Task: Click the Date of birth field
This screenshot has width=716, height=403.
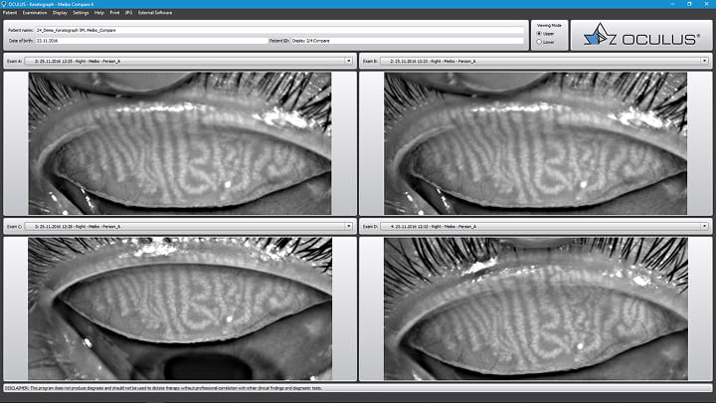Action: (x=149, y=41)
